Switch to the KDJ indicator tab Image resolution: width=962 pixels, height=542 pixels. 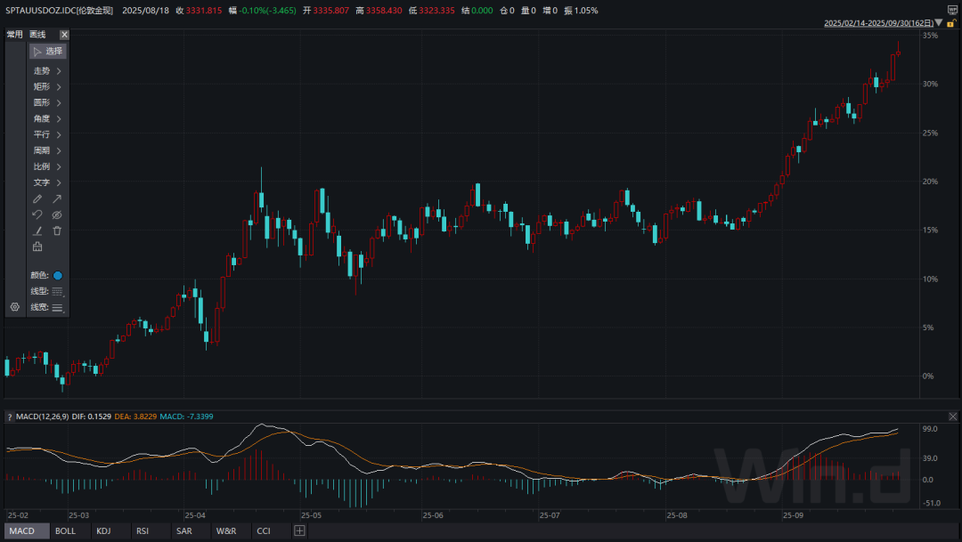point(103,531)
